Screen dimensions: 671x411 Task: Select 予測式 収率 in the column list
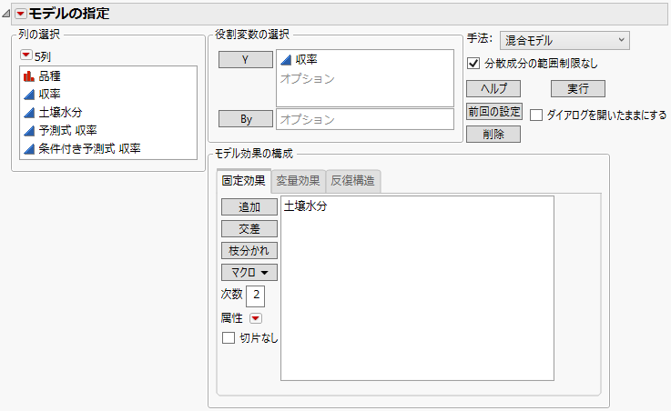pyautogui.click(x=68, y=130)
